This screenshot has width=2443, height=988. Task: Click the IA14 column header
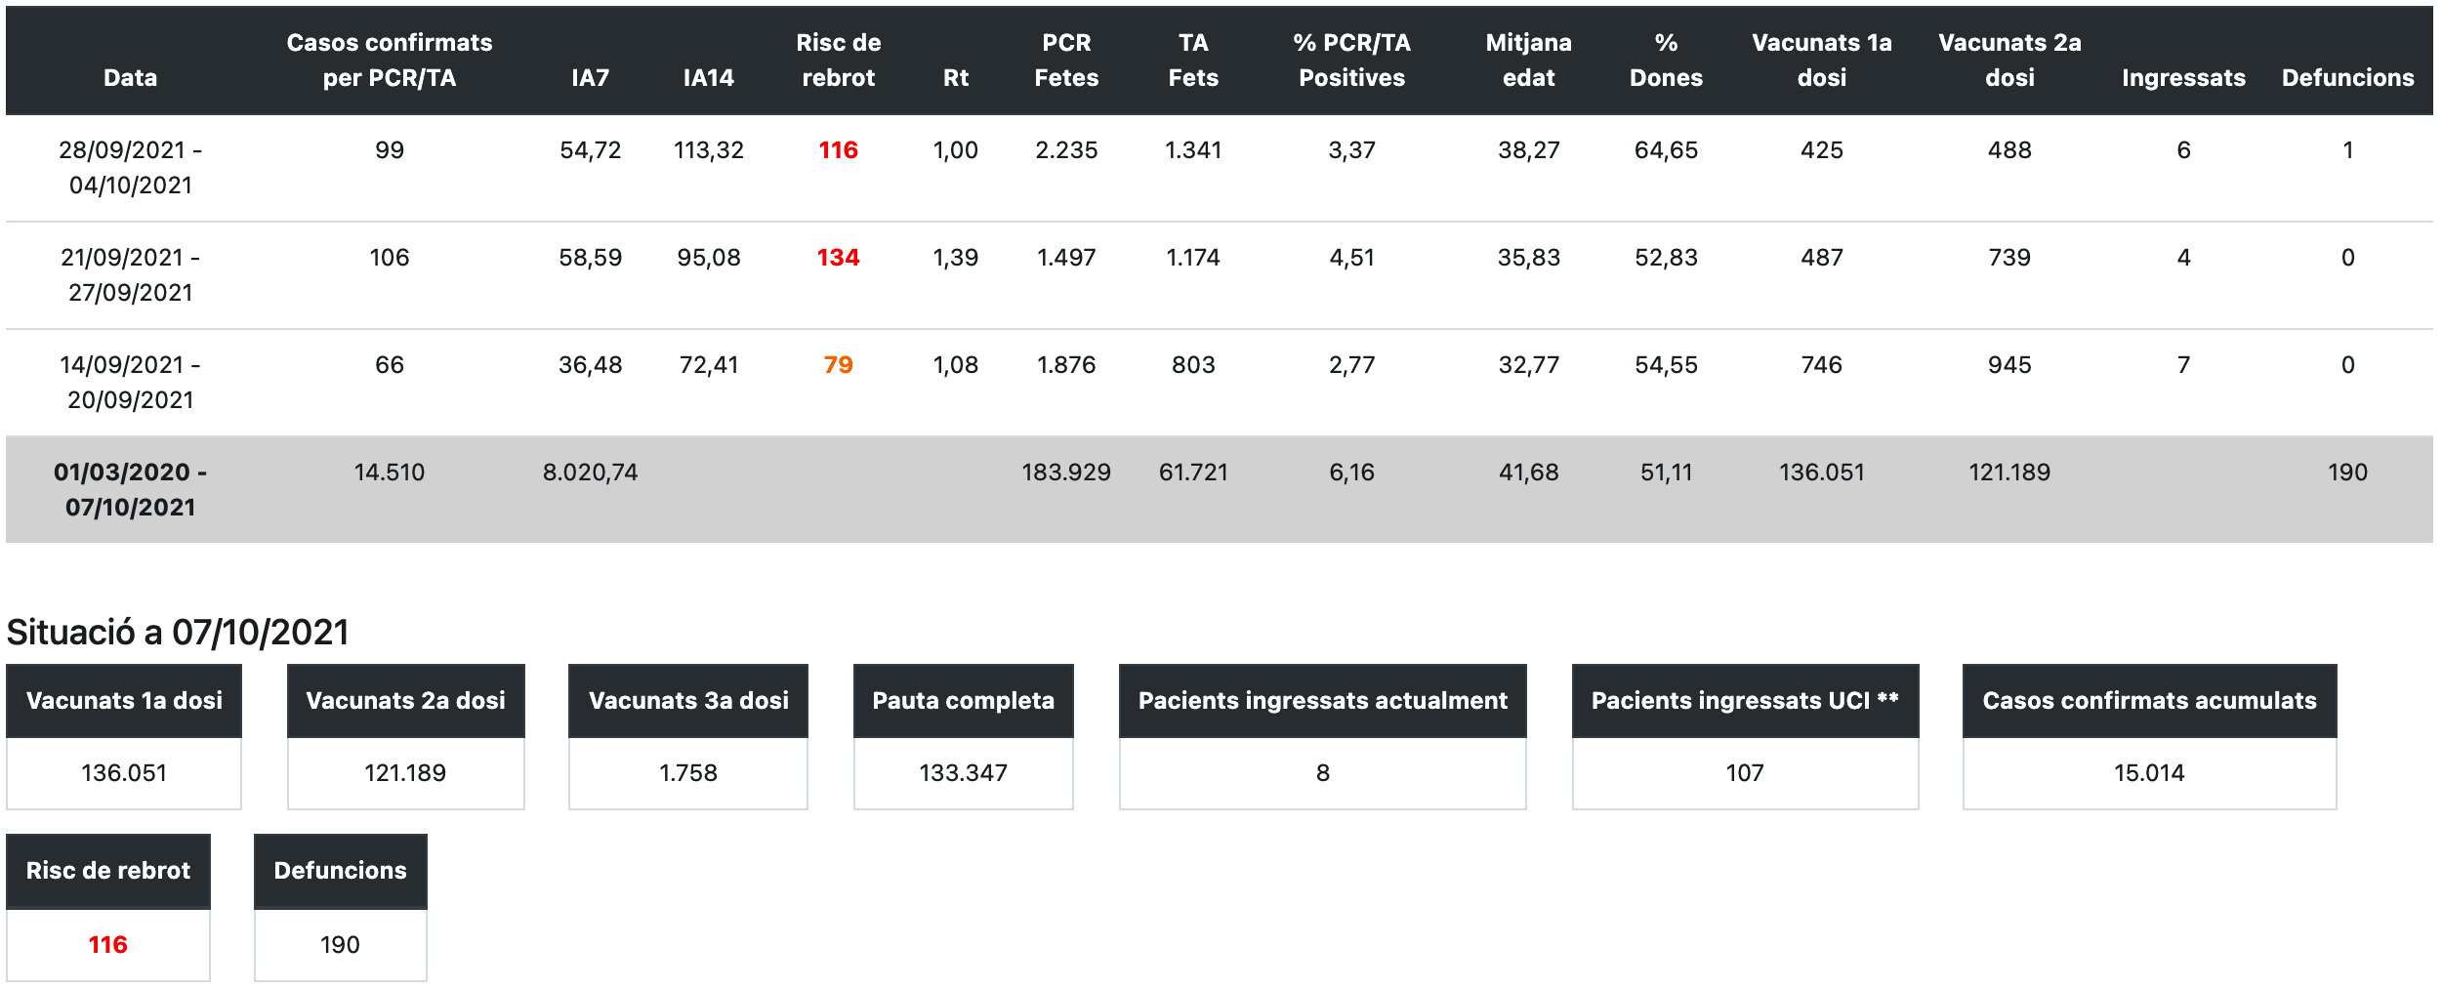tap(708, 78)
